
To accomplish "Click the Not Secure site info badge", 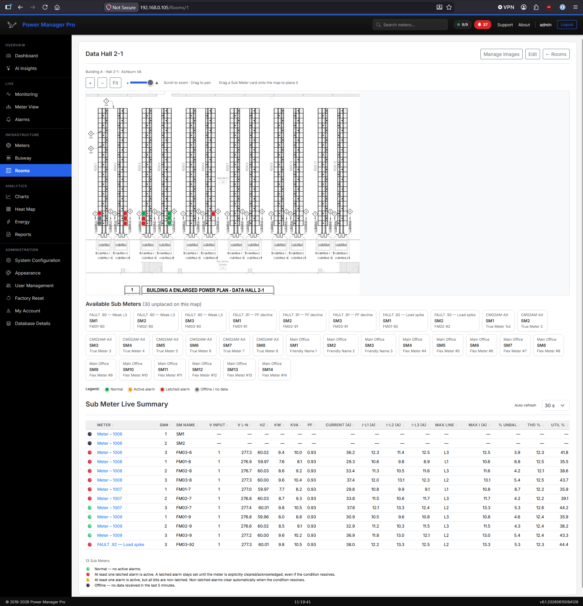I will point(121,7).
